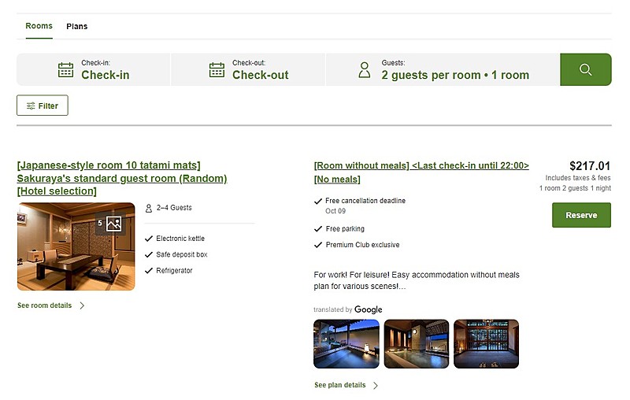The image size is (630, 400).
Task: Click the Refrigerator checkmark icon
Action: pos(149,271)
